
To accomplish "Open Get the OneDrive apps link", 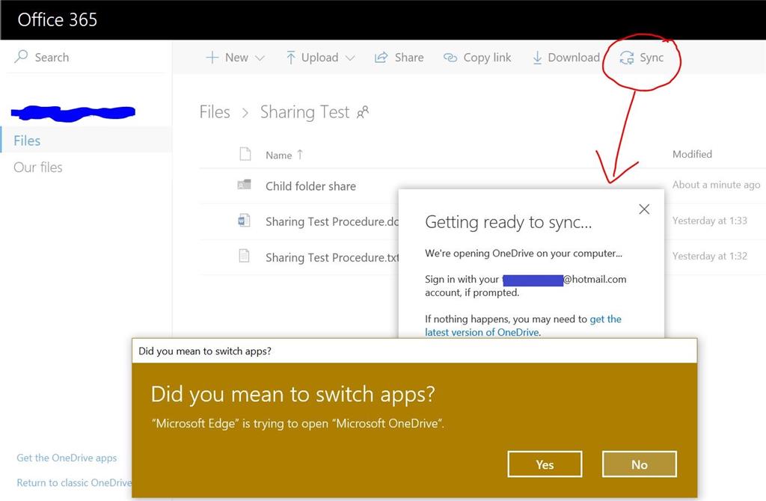I will [67, 458].
